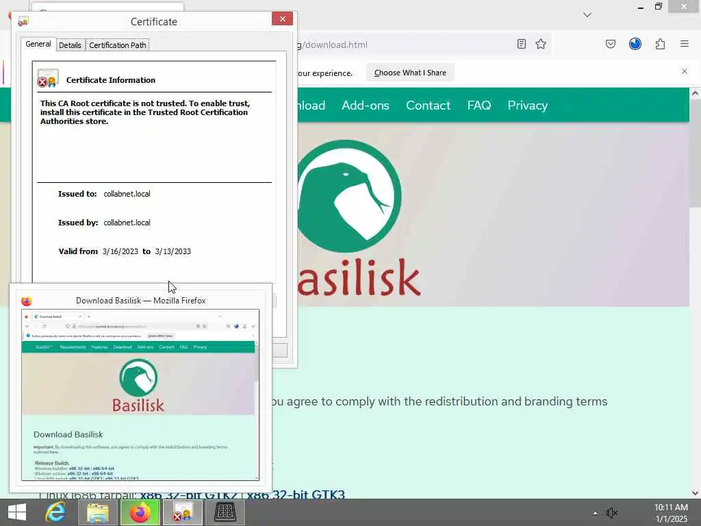Click the download.html address bar URL
This screenshot has height=526, width=701.
pos(333,45)
